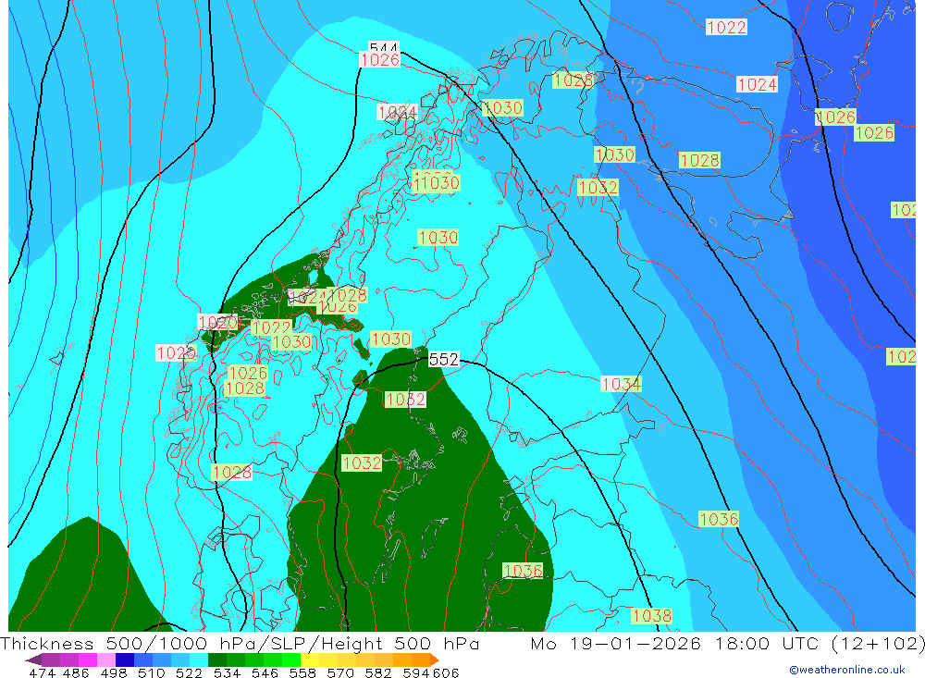Click the 582 legend value

tap(377, 672)
